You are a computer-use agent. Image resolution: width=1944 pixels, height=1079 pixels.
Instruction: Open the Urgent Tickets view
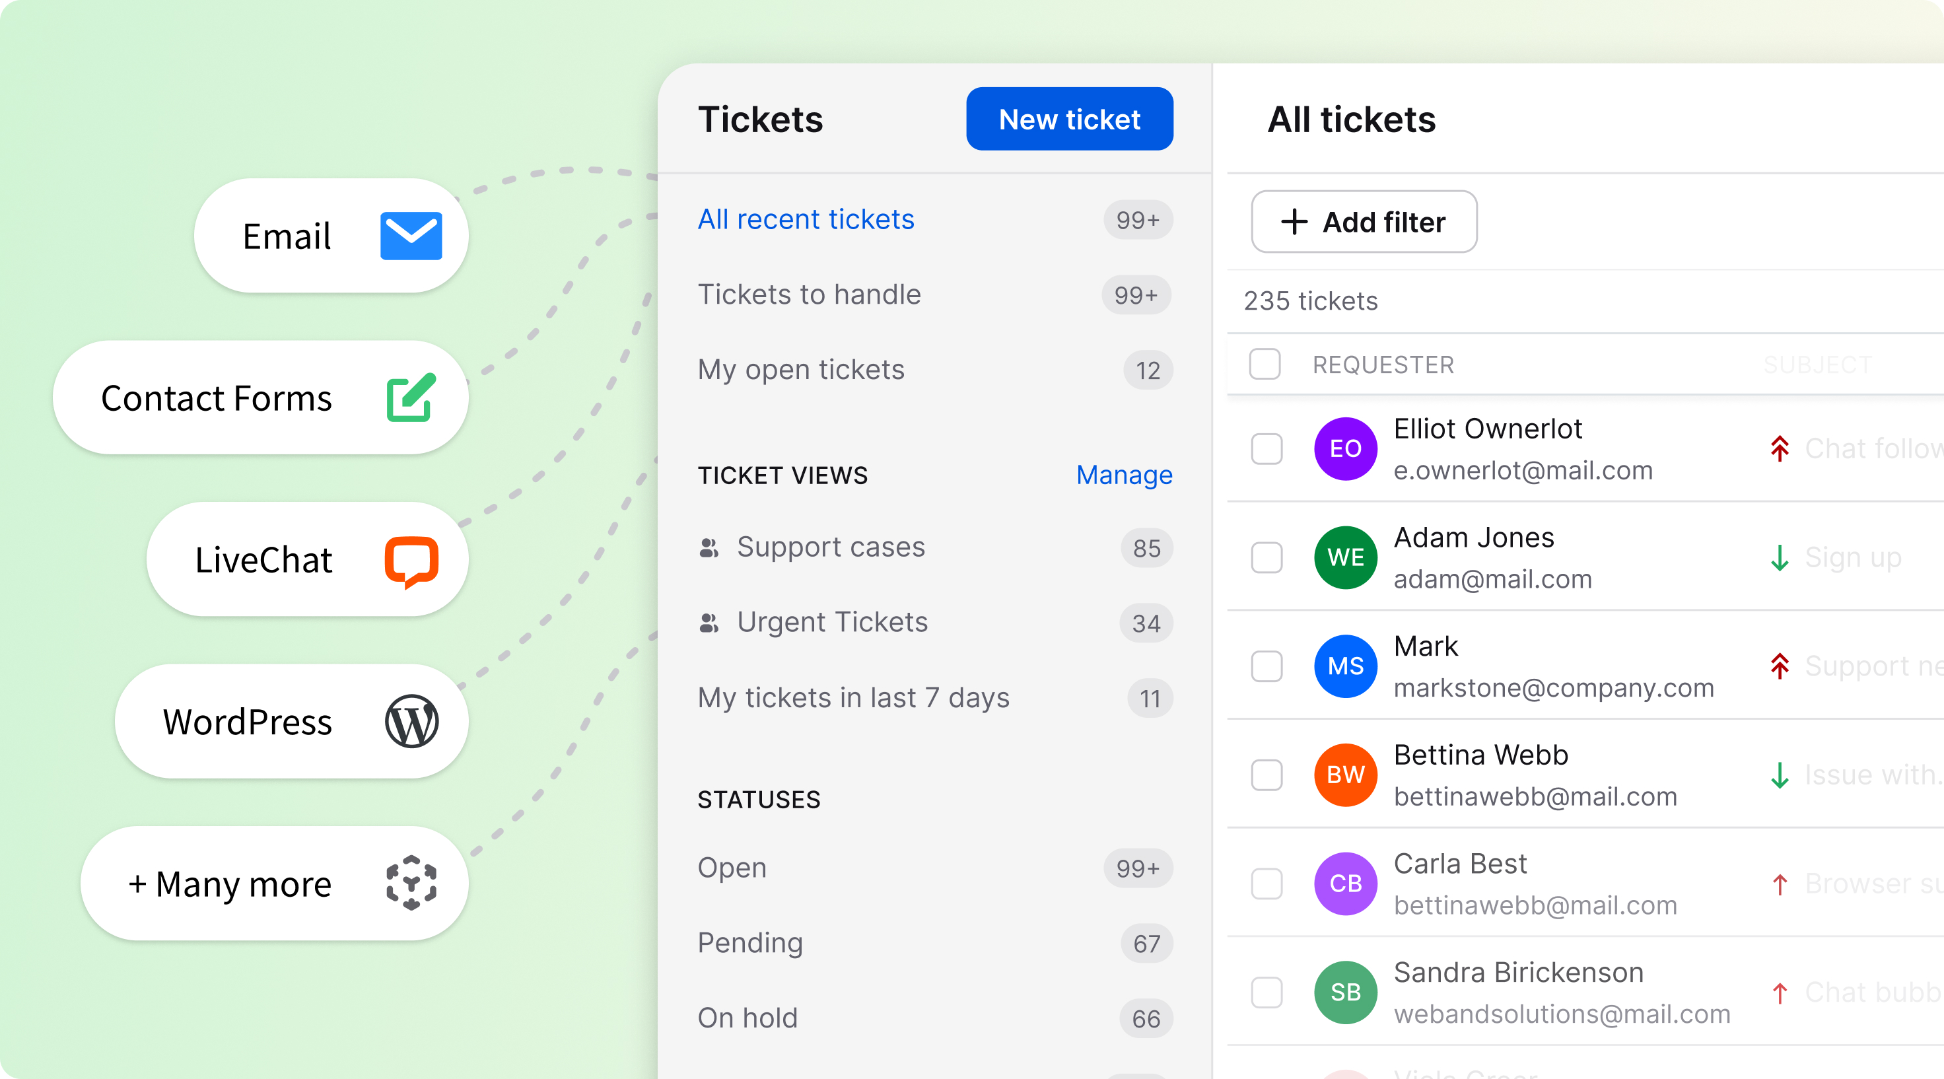831,623
